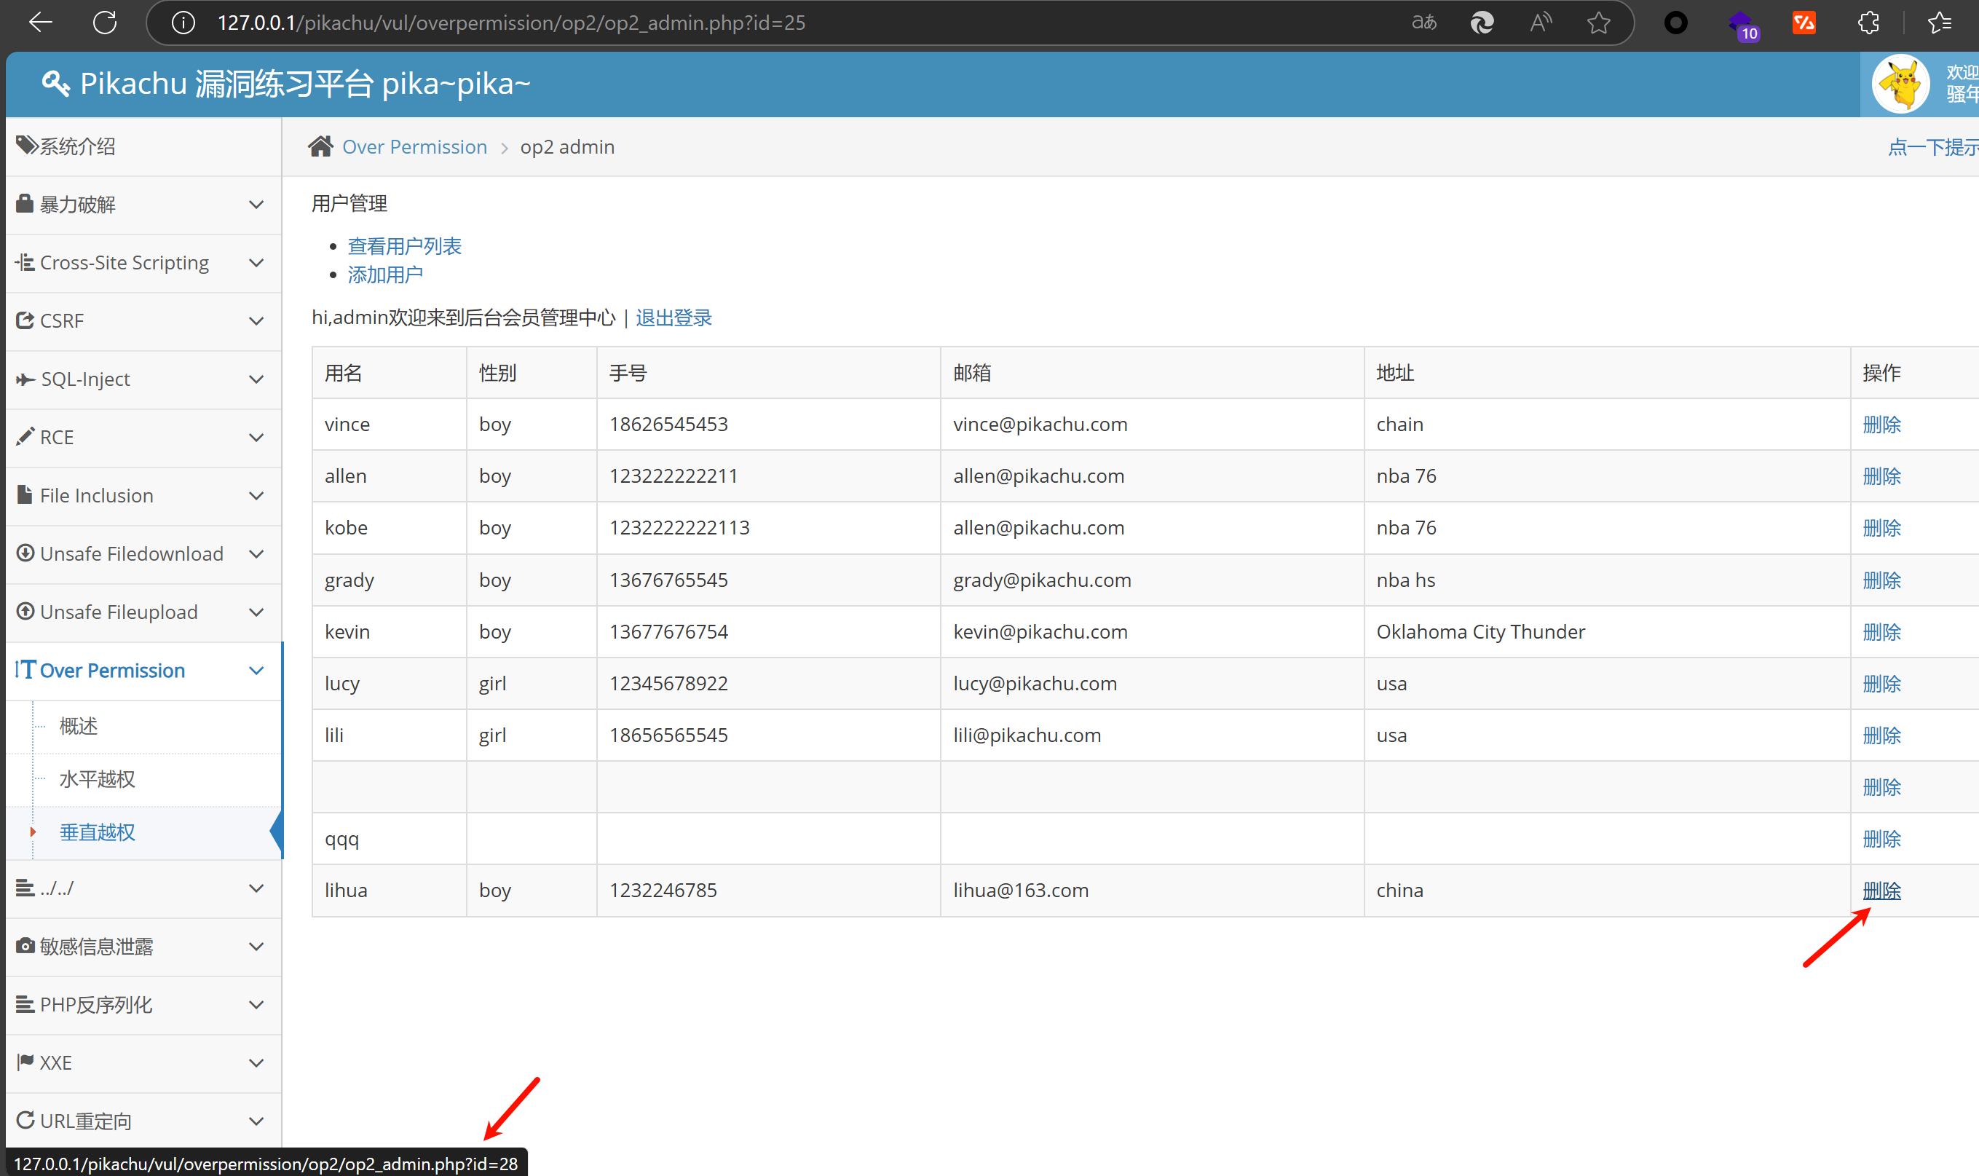Open the Read aloud icon
1979x1176 pixels.
(1540, 22)
